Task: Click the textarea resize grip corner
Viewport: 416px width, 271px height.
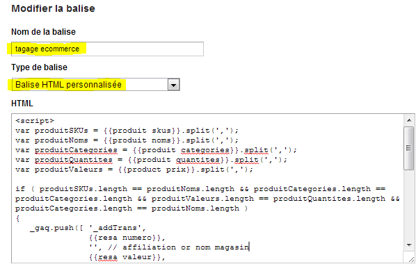Action: [x=410, y=259]
